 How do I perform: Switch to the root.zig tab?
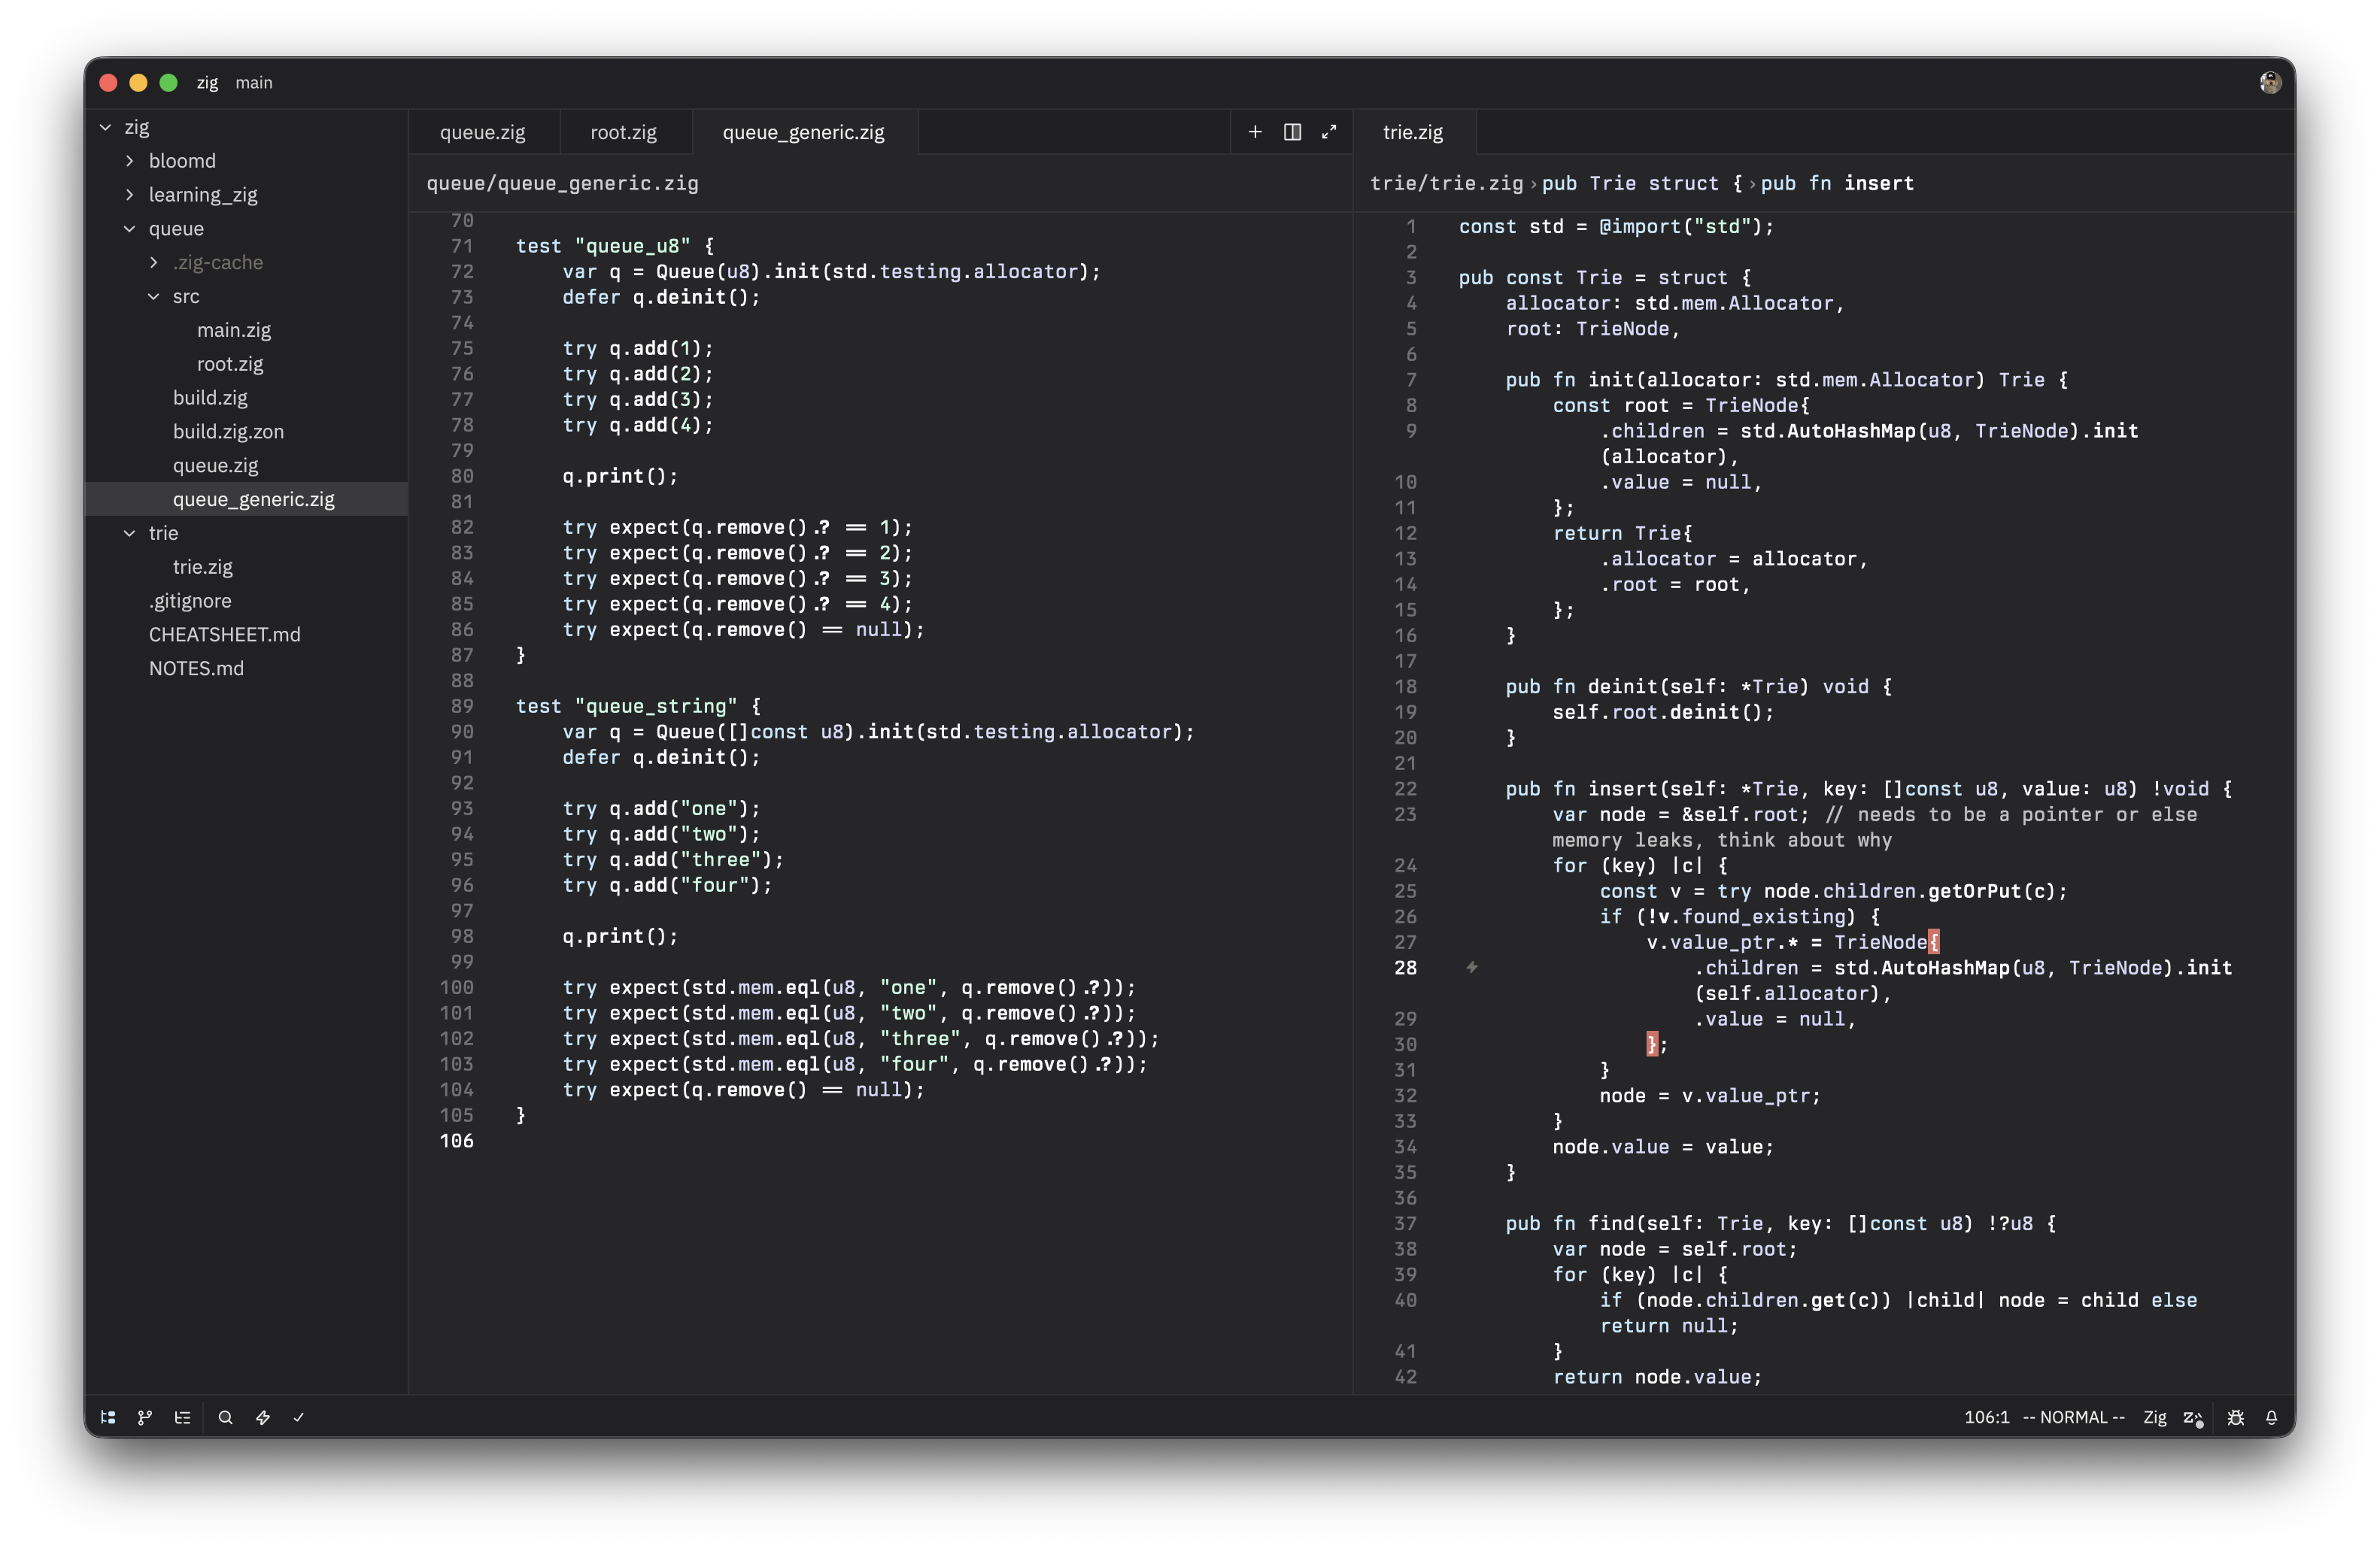pos(623,132)
